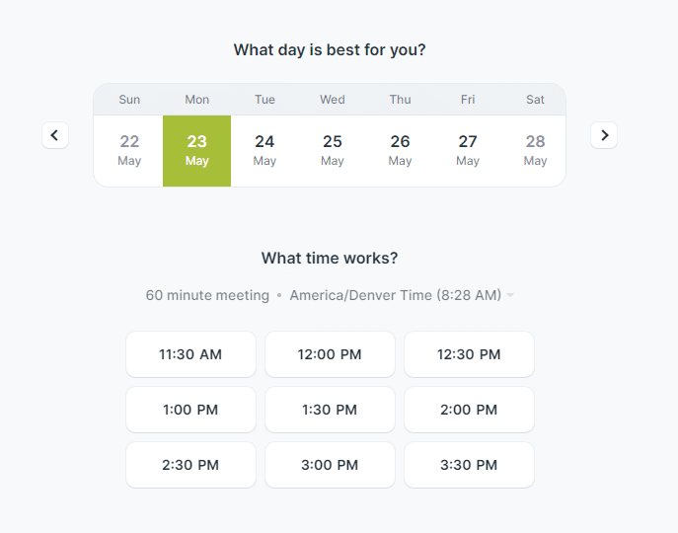678x533 pixels.
Task: Choose Wednesday 25 May
Action: (332, 151)
